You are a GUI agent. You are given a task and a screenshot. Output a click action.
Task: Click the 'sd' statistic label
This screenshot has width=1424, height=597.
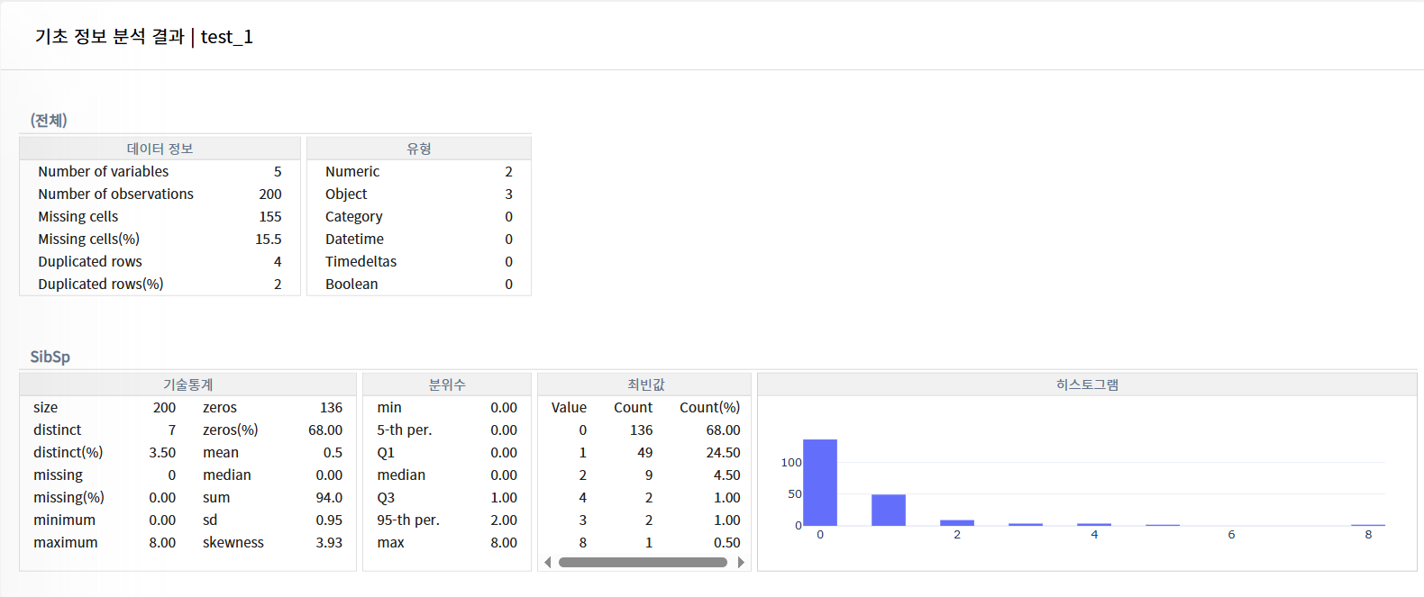tap(210, 520)
